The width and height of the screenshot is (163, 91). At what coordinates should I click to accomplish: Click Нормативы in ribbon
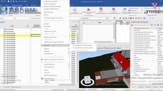click(132, 10)
